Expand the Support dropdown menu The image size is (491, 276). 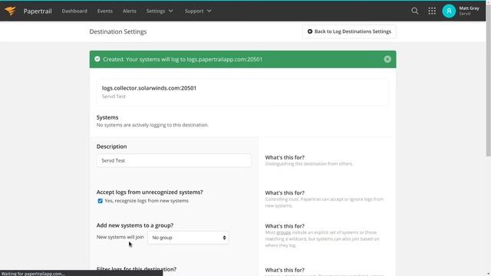click(198, 11)
